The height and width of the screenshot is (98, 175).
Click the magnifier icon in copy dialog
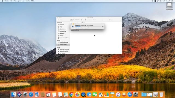(x=73, y=27)
